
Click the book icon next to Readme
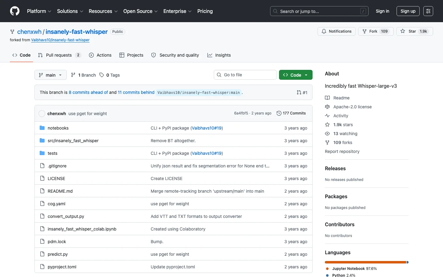[327, 98]
